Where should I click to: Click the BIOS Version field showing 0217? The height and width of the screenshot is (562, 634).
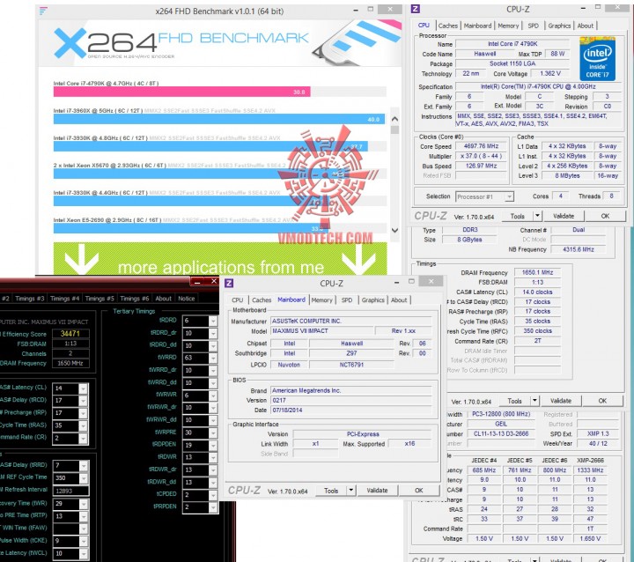[x=351, y=400]
